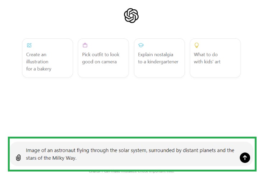Screen dimensions: 258x174
Task: Click the image icon on bakery card
Action: [29, 45]
